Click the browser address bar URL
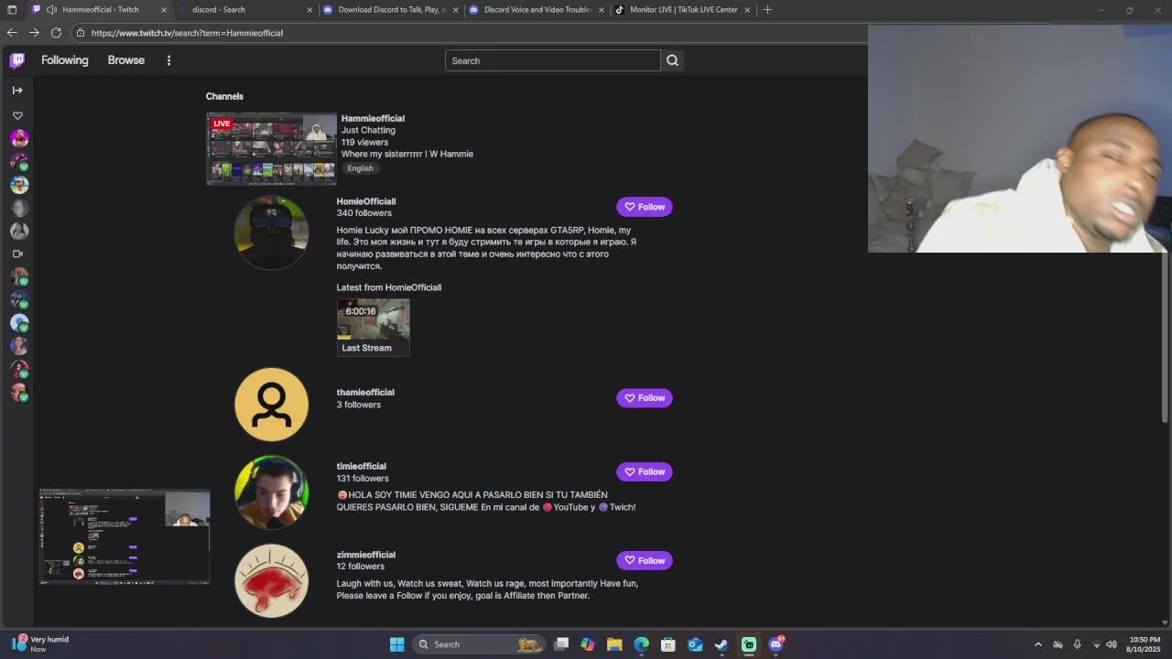Viewport: 1172px width, 659px height. point(187,33)
